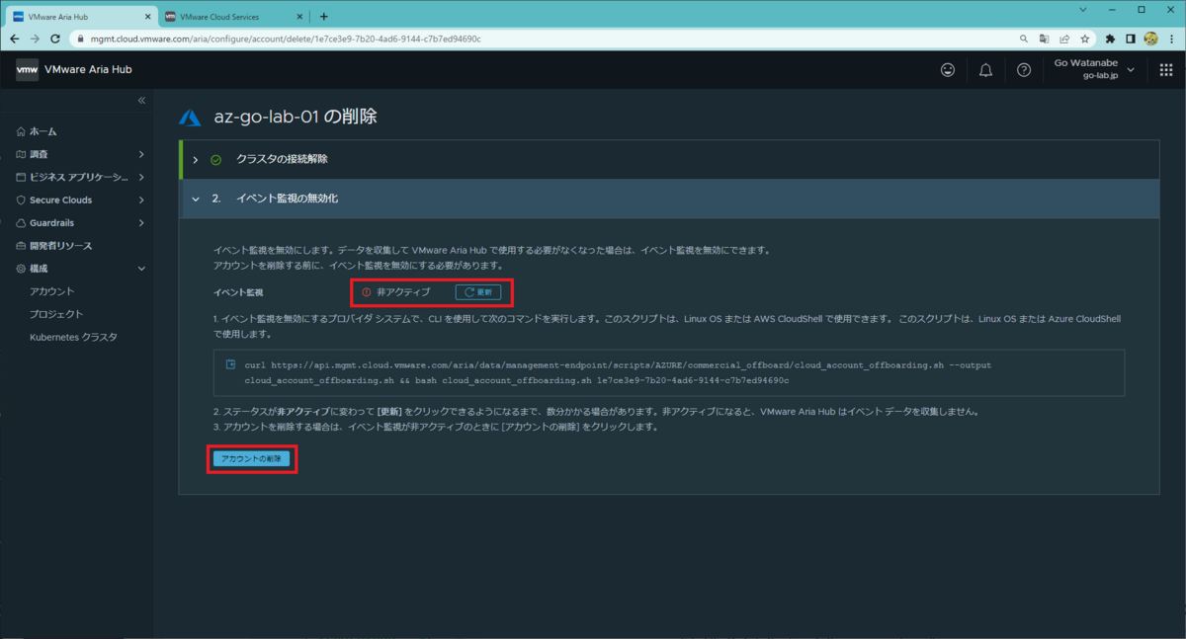The image size is (1186, 639).
Task: Click the red inactive warning icon
Action: (366, 292)
